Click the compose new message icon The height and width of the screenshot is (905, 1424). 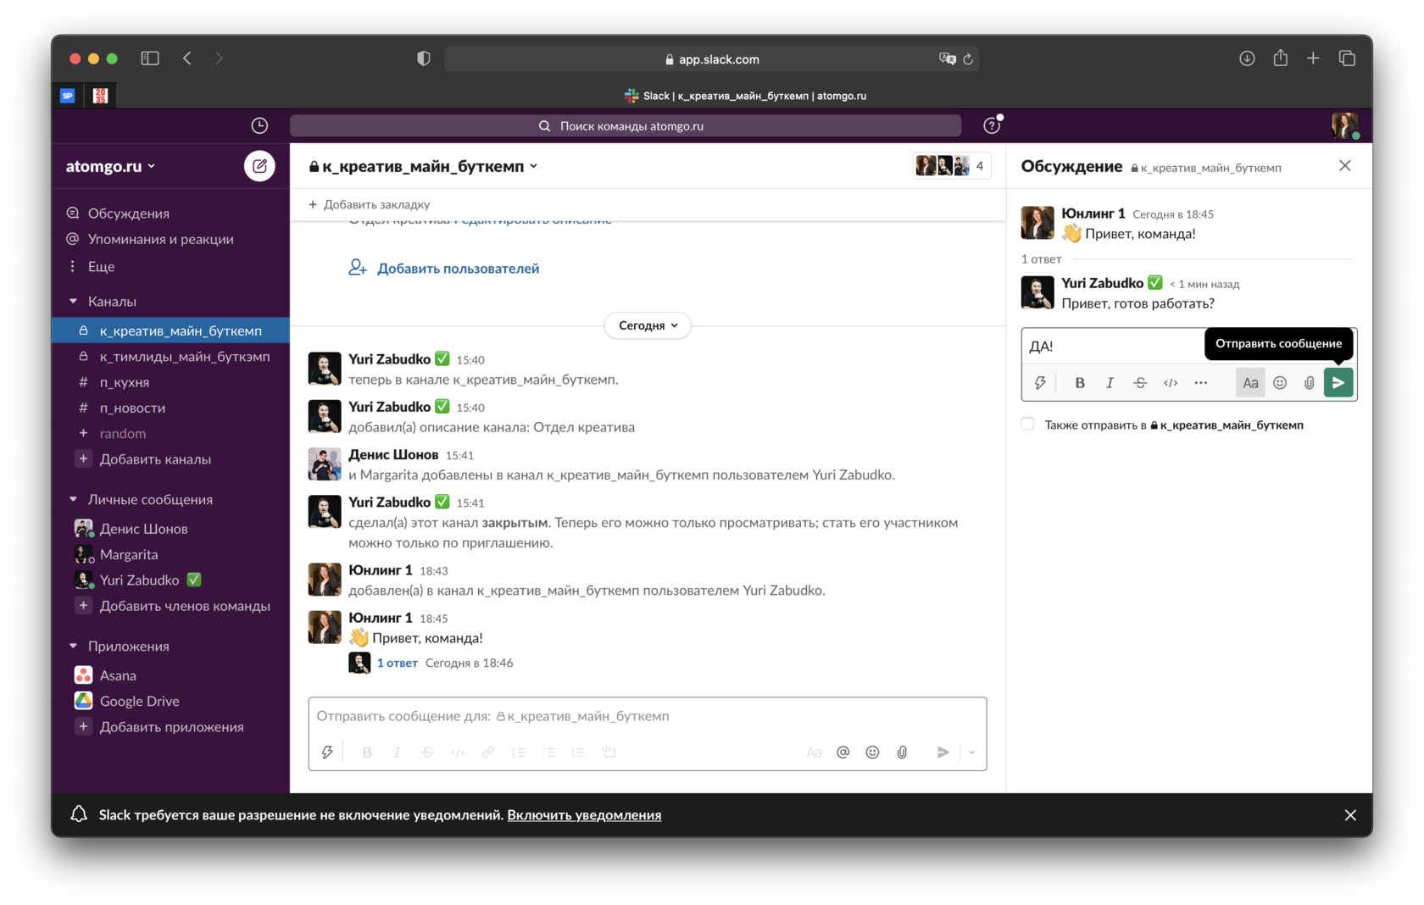[x=259, y=166]
